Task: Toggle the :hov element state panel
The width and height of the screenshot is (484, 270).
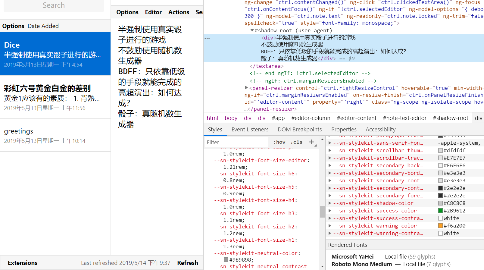Action: coord(279,142)
